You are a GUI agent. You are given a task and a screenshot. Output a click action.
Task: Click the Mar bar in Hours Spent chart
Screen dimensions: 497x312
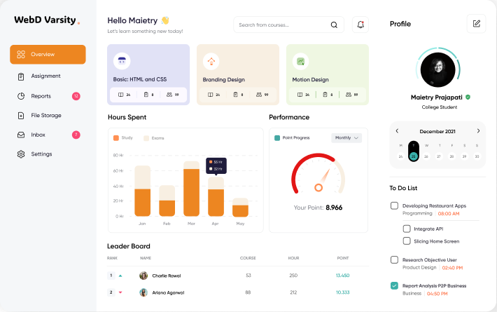(191, 189)
